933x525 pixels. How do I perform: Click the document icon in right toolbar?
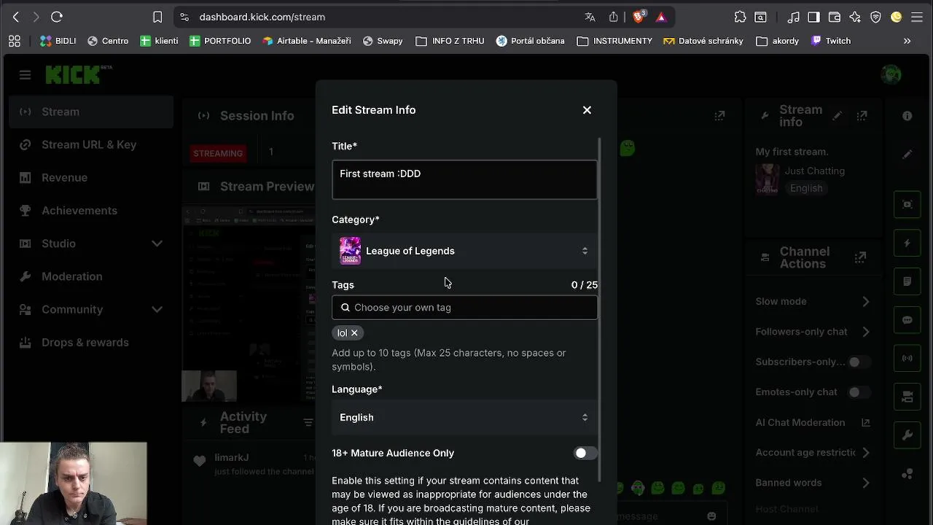click(x=907, y=281)
